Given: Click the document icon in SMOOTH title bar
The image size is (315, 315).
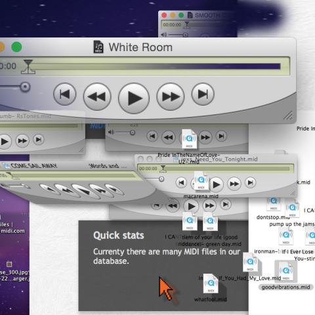Looking at the screenshot, I should [190, 15].
